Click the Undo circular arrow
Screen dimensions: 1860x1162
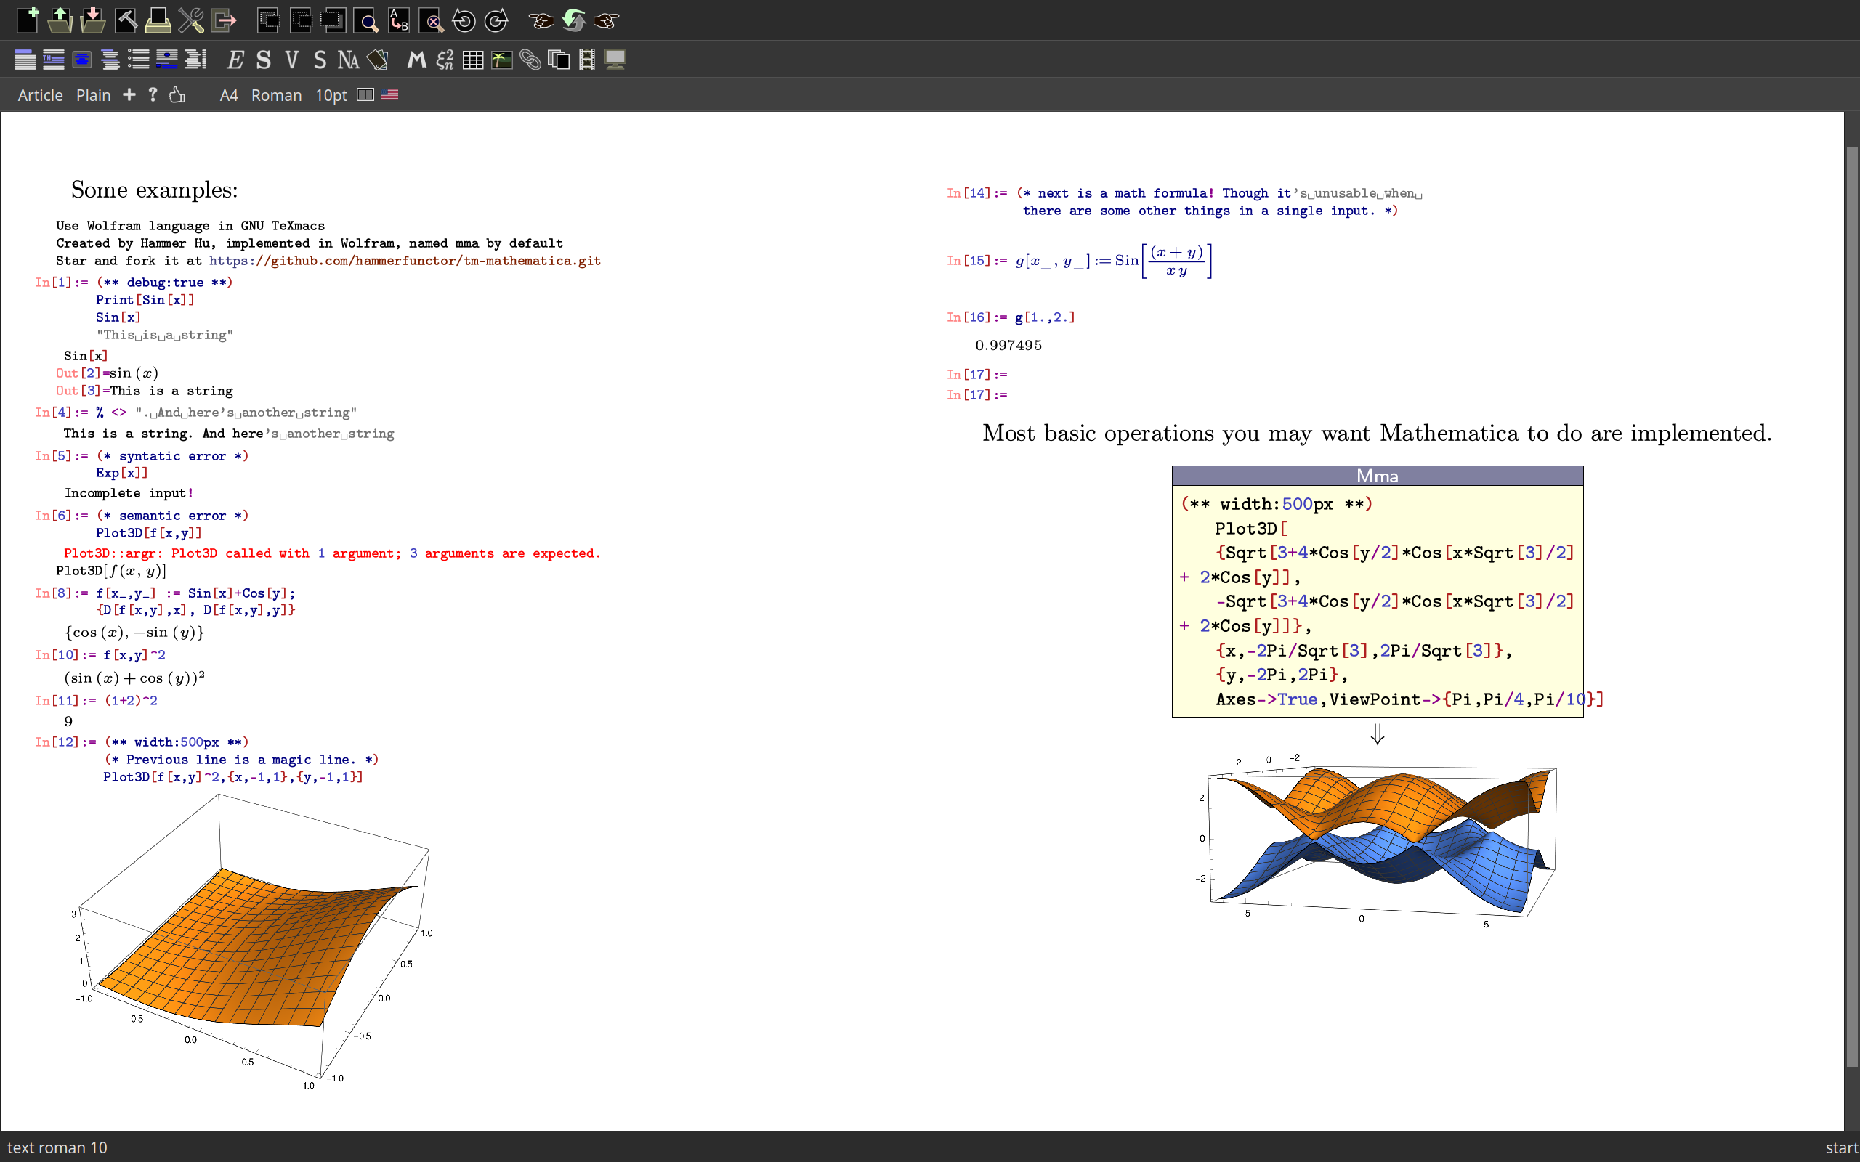coord(464,20)
